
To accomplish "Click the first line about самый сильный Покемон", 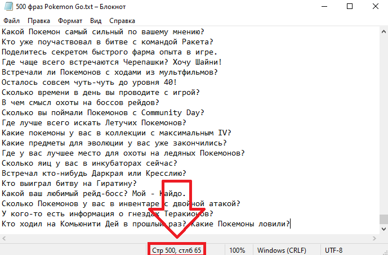I will point(101,31).
